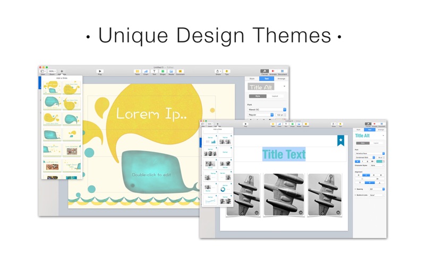Image resolution: width=425 pixels, height=265 pixels.
Task: Insert a Chart in whale-theme window
Action: (x=146, y=72)
